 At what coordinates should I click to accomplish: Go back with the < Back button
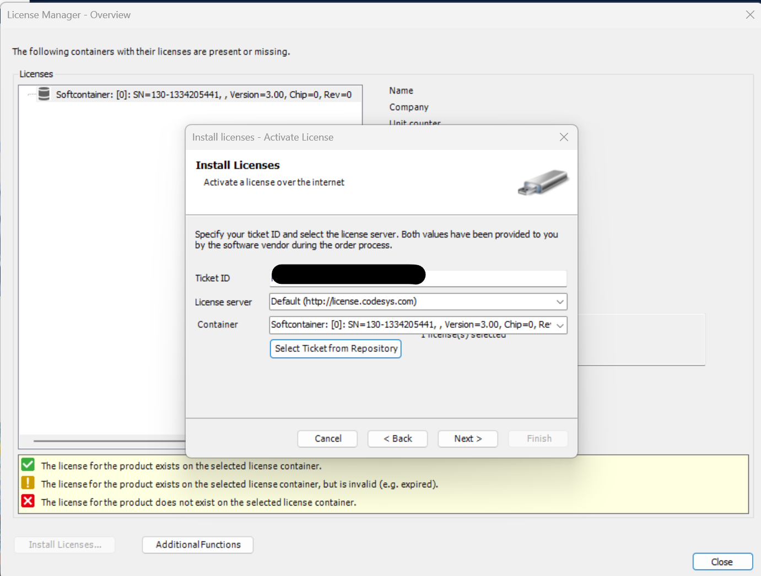point(397,439)
